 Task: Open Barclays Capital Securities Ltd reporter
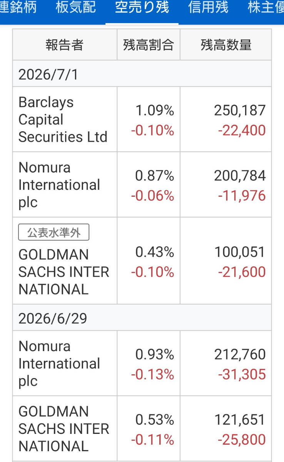click(63, 120)
